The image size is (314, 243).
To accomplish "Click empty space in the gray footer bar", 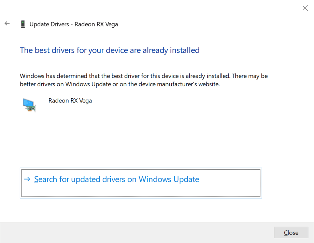I will pos(137,232).
